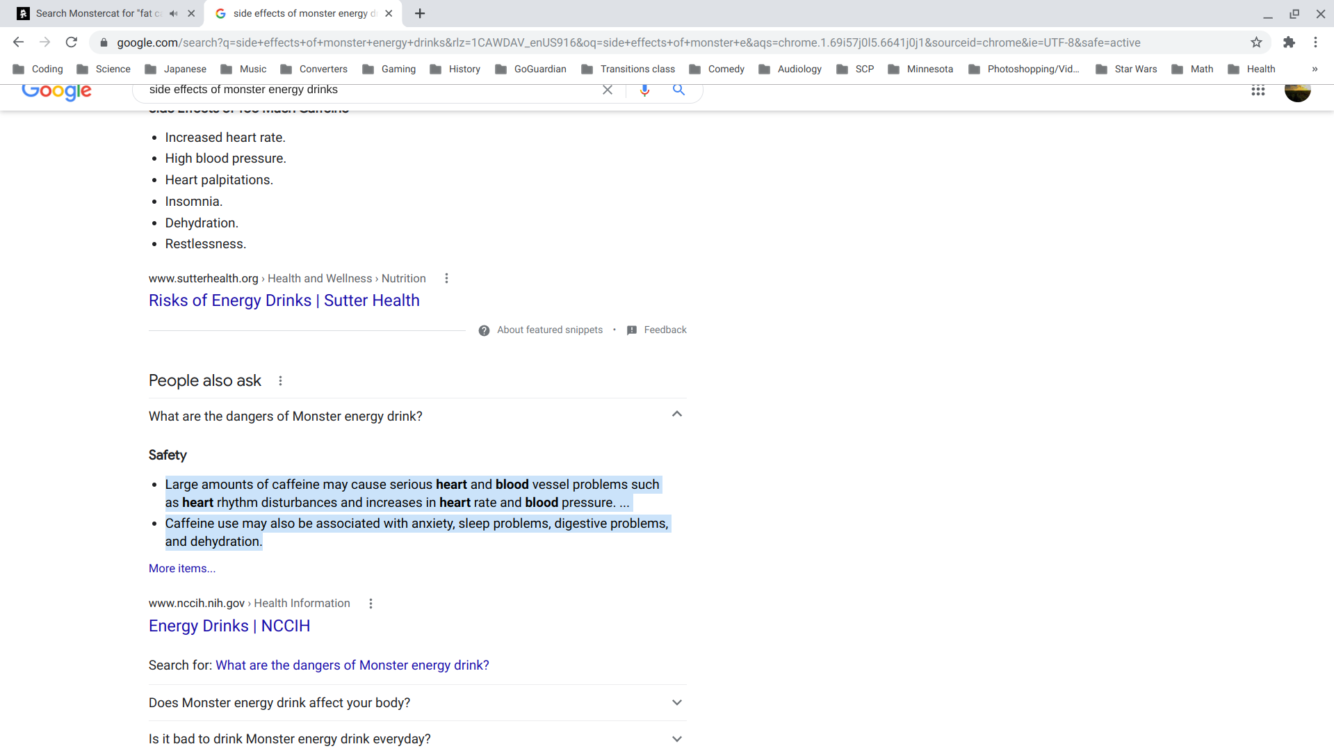Open the Chrome three-dot menu

coord(1315,42)
